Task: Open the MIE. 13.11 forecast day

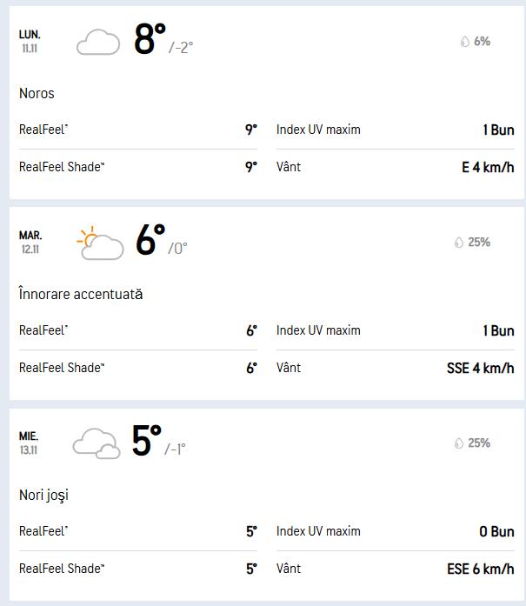Action: [x=29, y=443]
